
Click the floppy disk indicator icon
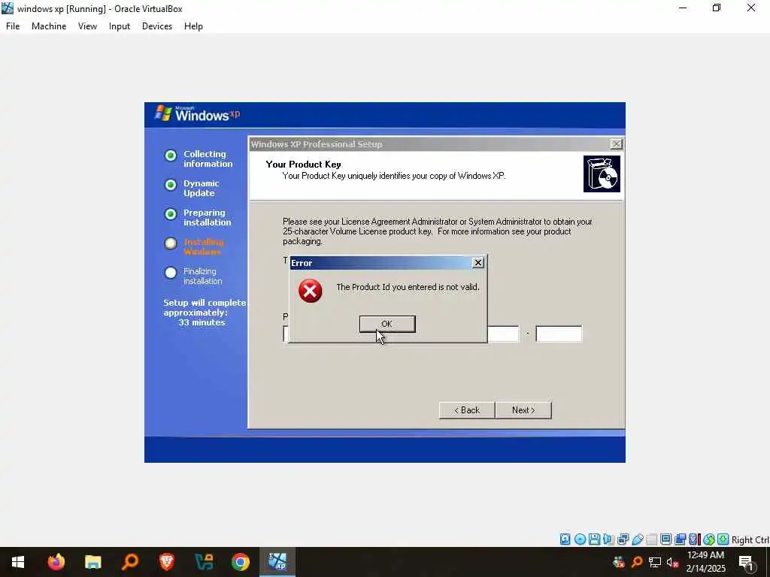point(594,539)
